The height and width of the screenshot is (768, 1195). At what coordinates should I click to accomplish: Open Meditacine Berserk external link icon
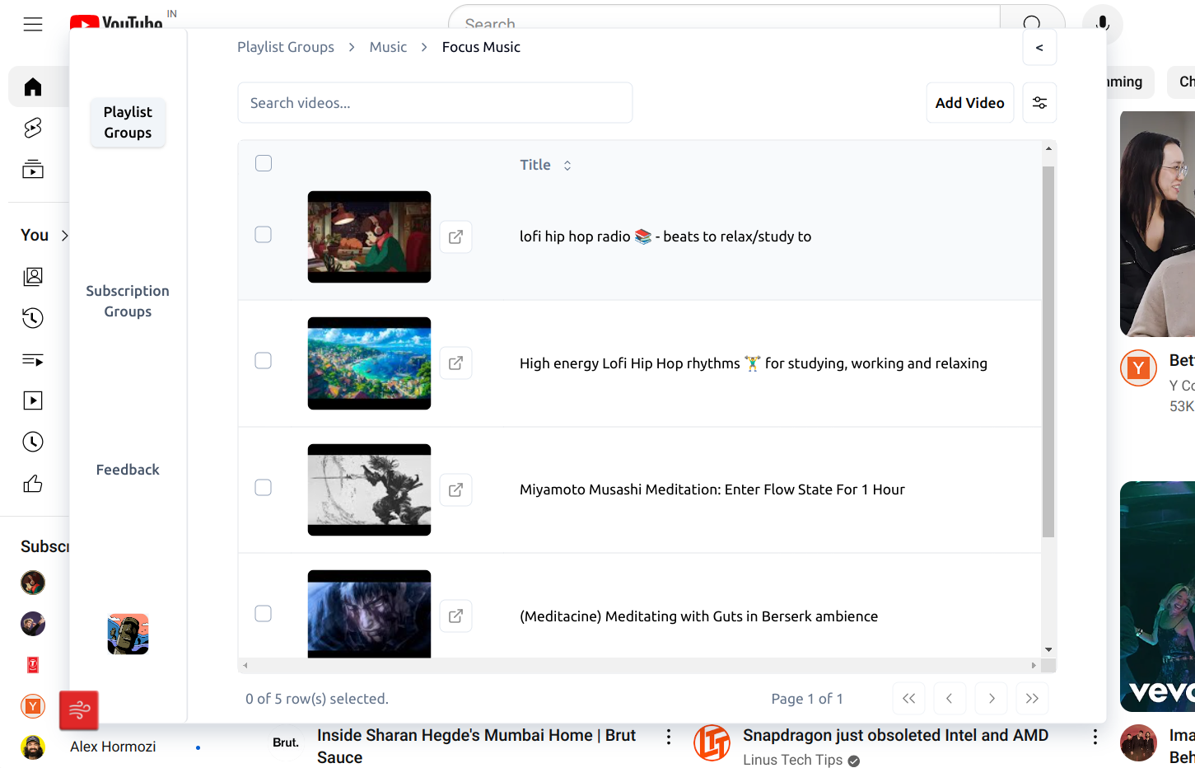455,616
